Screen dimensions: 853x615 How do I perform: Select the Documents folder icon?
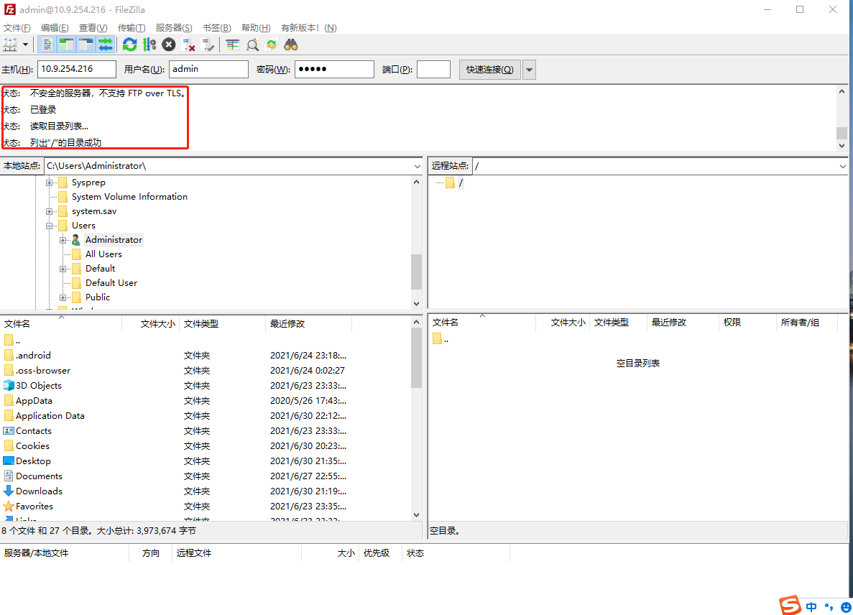click(9, 476)
